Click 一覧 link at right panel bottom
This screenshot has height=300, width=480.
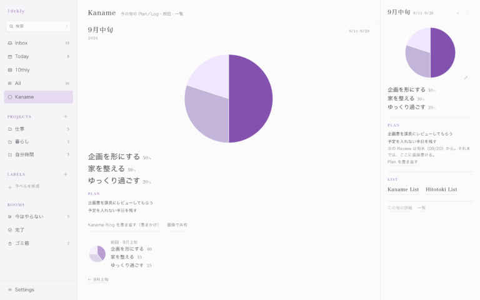coord(421,208)
